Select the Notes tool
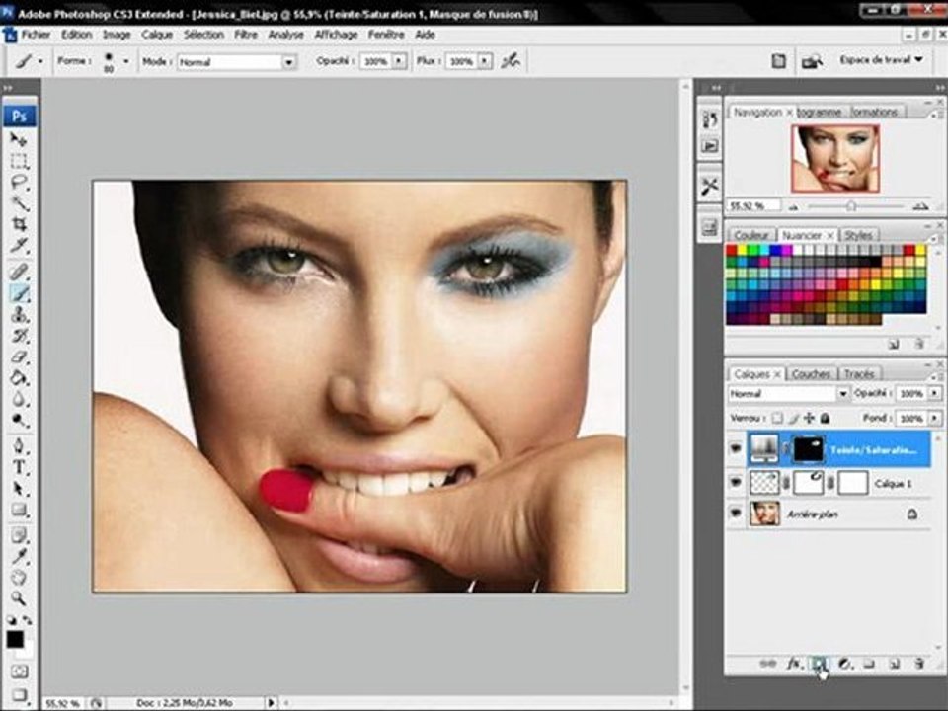 click(x=19, y=535)
